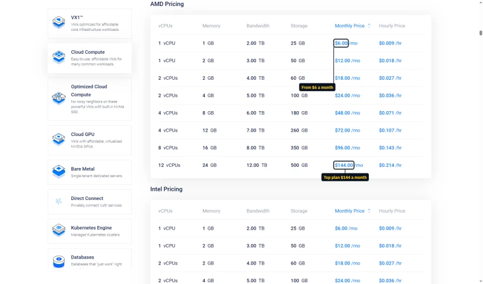This screenshot has height=284, width=483.
Task: Click AMD $0.107 /hr hourly price
Action: coord(390,131)
